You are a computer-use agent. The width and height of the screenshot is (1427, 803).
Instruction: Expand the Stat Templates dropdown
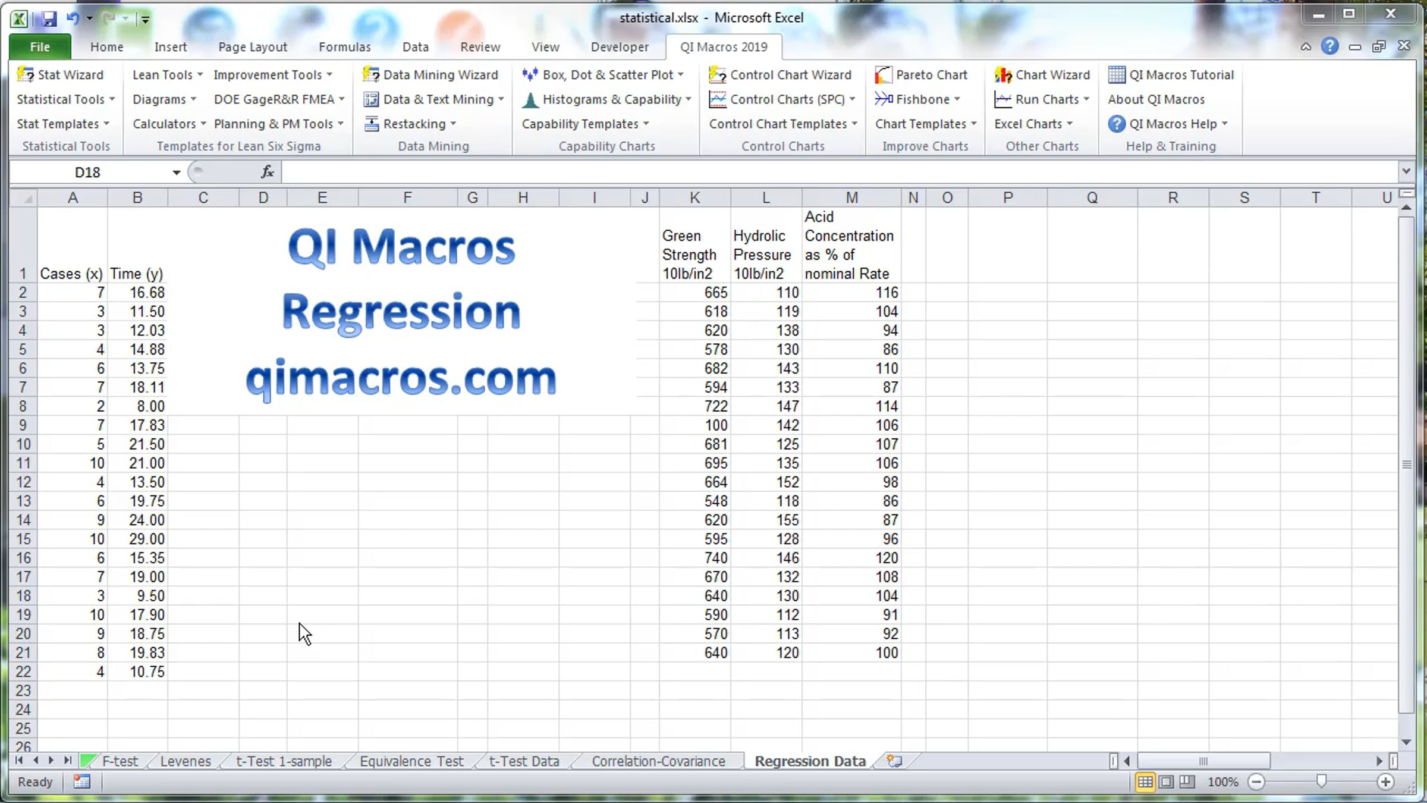point(63,124)
